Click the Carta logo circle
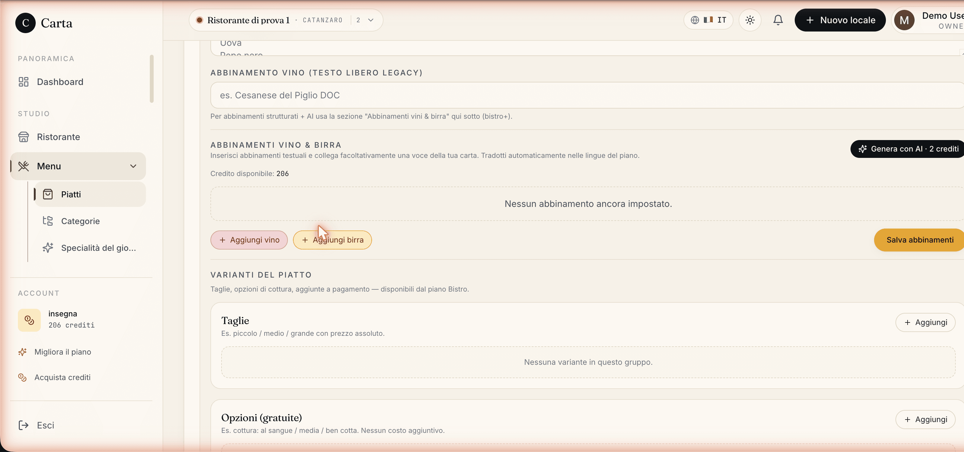The image size is (964, 452). (x=26, y=23)
